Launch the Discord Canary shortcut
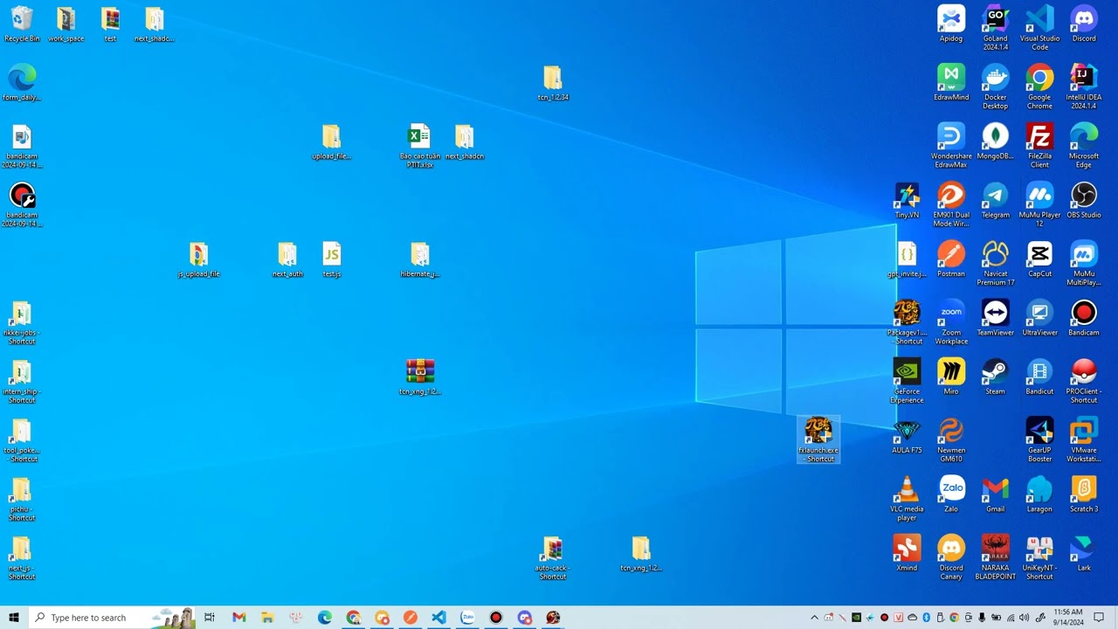Image resolution: width=1118 pixels, height=629 pixels. coord(951,556)
